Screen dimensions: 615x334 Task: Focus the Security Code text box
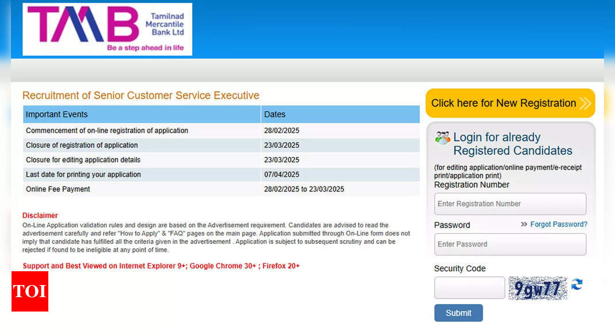pyautogui.click(x=469, y=288)
